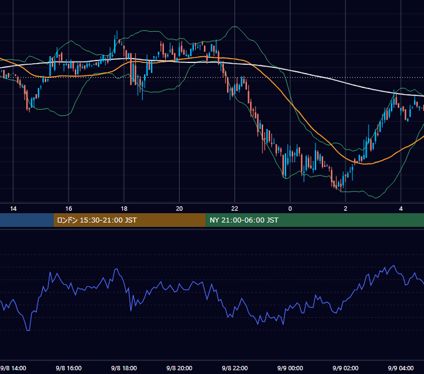The height and width of the screenshot is (374, 424).
Task: Click the 9/9 02:00 date label
Action: [345, 368]
